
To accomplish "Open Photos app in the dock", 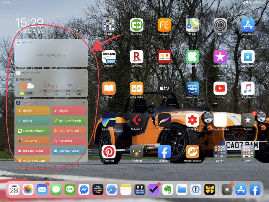I will pos(28,190).
